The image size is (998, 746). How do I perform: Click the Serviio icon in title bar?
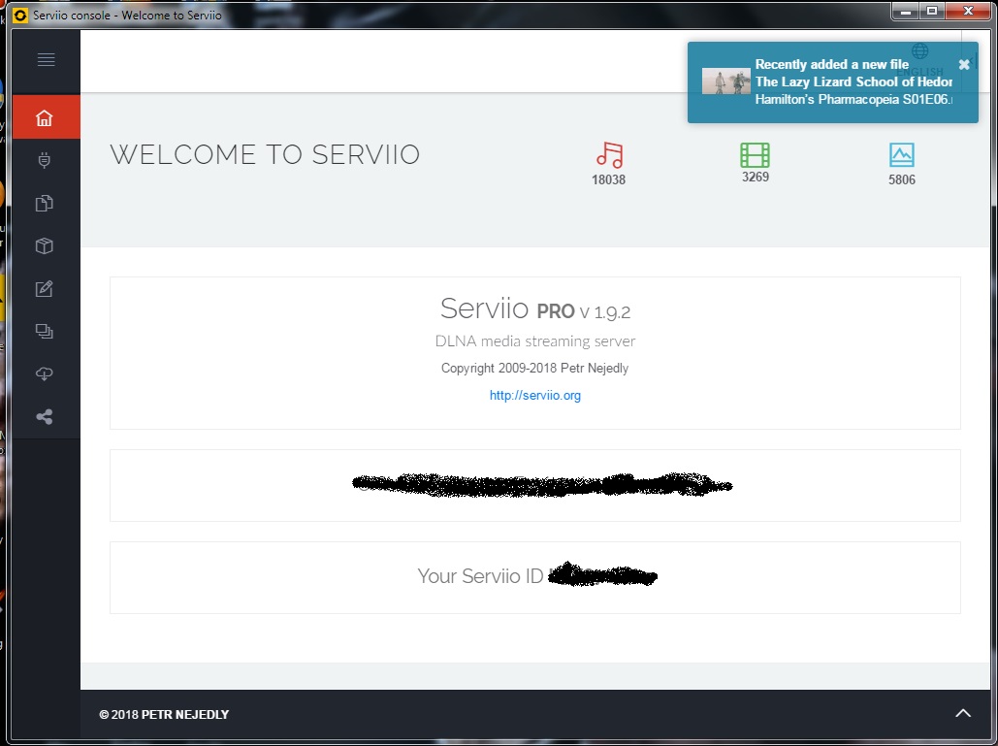tap(20, 16)
